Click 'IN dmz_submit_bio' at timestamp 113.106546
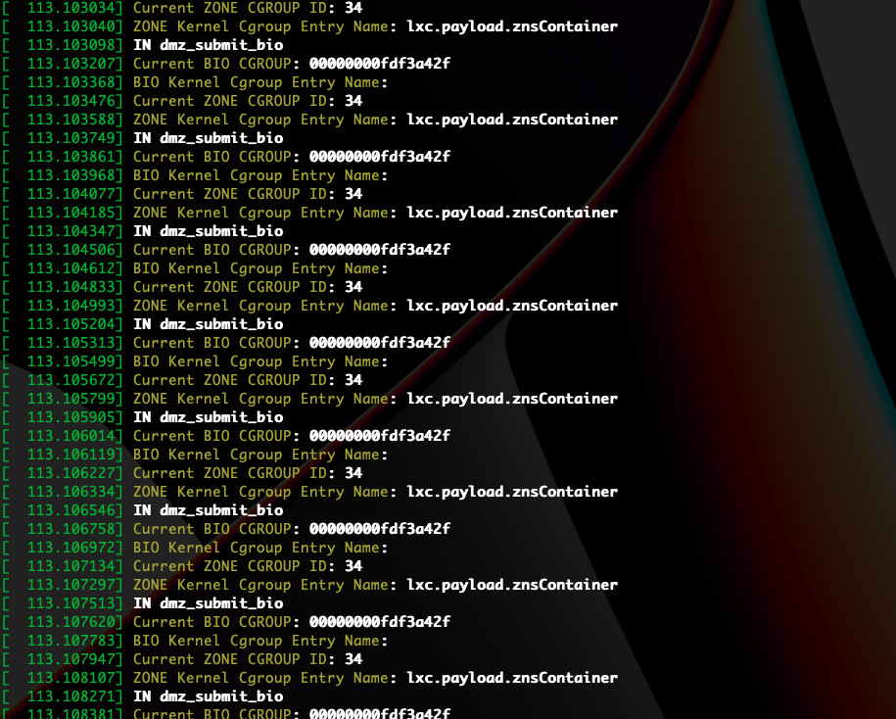Viewport: 896px width, 719px height. (208, 510)
